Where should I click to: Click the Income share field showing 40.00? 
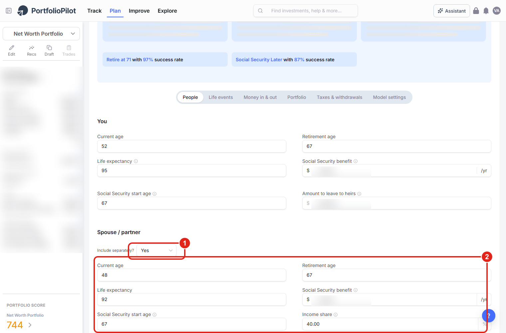click(x=397, y=324)
